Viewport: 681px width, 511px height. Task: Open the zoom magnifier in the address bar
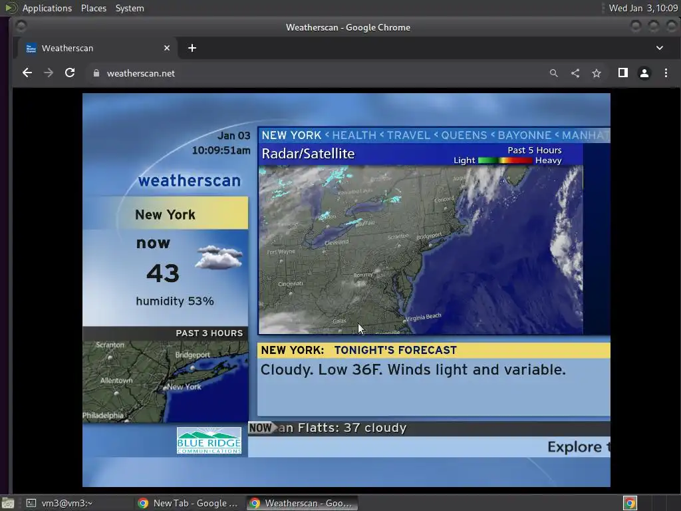553,73
